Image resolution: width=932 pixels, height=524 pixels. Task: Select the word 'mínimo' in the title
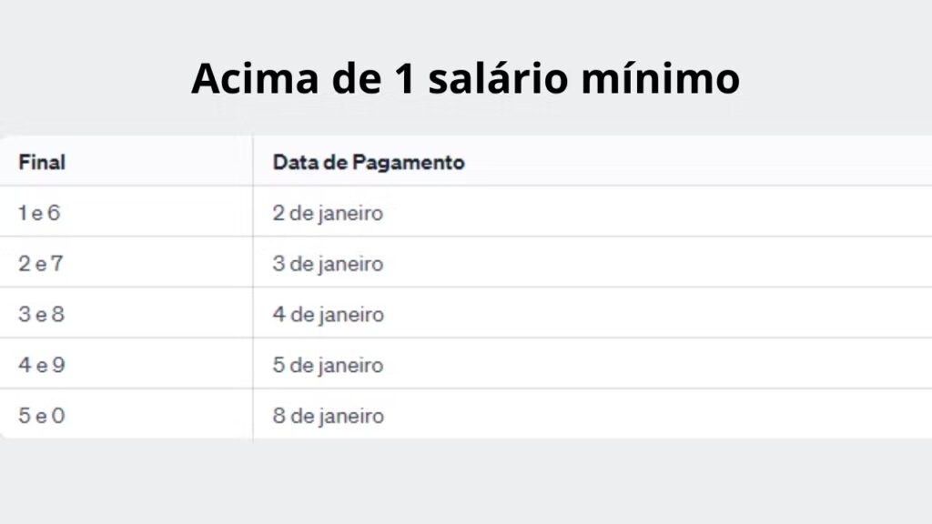click(661, 78)
